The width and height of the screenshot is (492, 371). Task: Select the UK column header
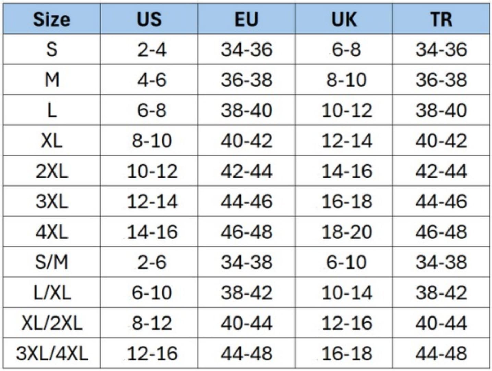pyautogui.click(x=344, y=19)
